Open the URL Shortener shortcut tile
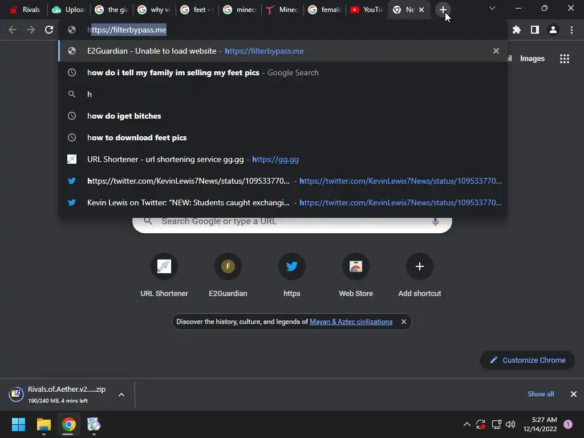The image size is (584, 438). [164, 275]
